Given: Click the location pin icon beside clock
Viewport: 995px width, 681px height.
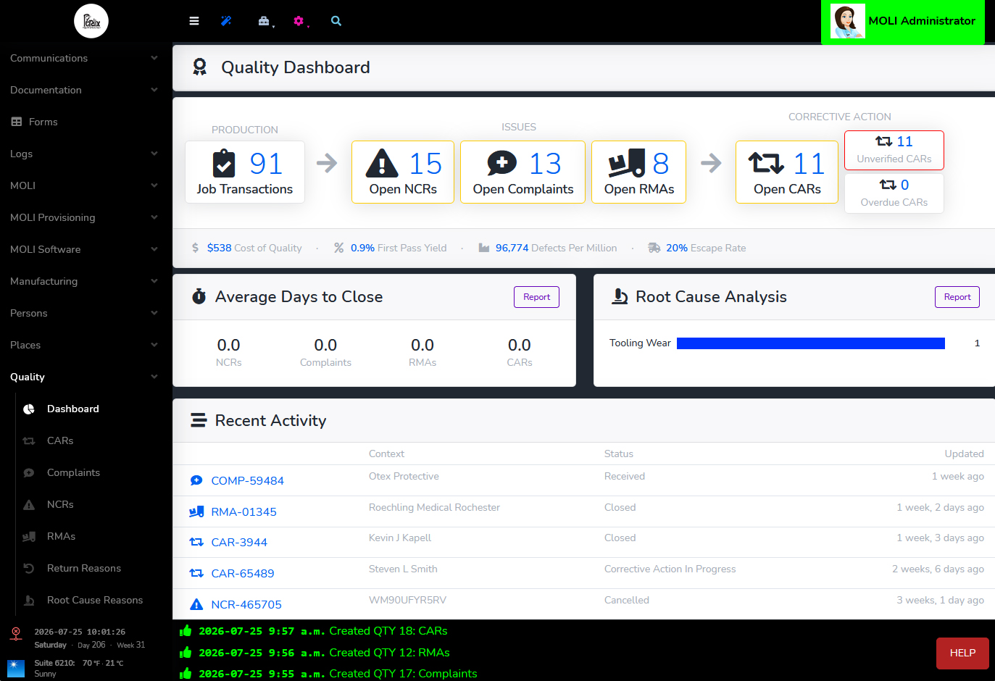Looking at the screenshot, I should pos(16,634).
